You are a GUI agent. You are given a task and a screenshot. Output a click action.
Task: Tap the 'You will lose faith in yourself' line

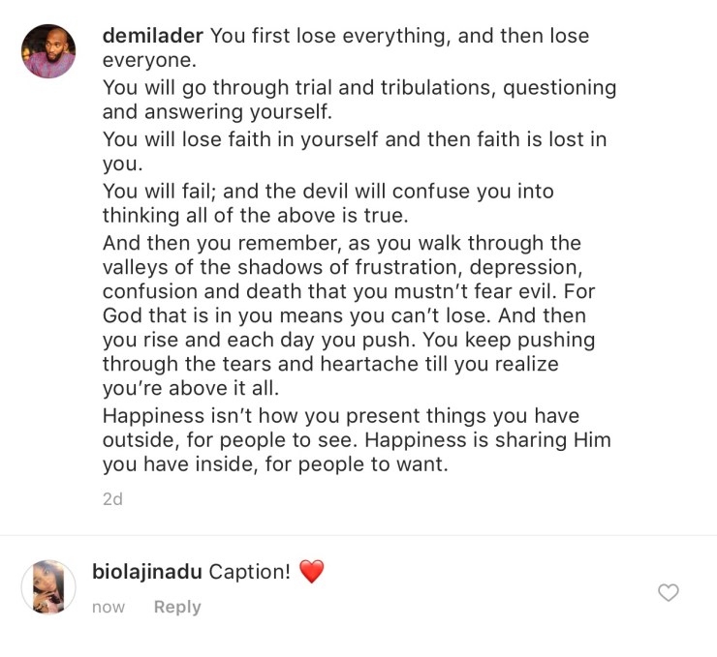354,138
